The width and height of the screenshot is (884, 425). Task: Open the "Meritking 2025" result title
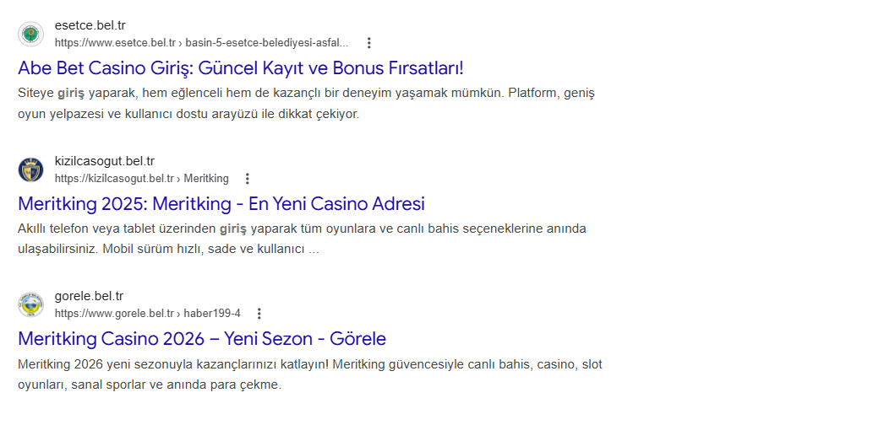[x=221, y=203]
